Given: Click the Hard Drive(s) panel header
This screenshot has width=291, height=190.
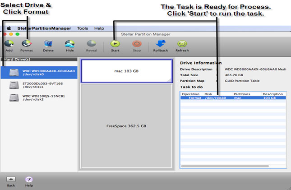Looking at the screenshot, I should click(39, 59).
